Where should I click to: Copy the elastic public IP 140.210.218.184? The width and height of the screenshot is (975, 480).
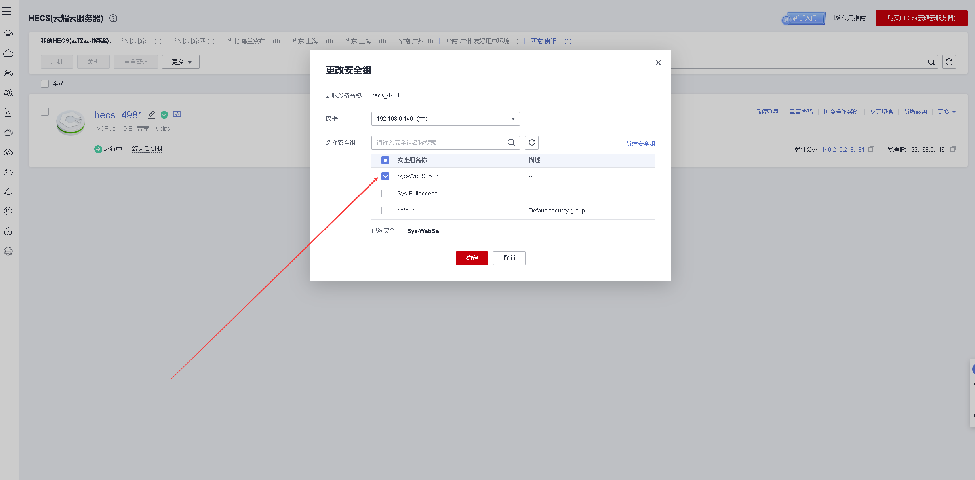click(x=871, y=149)
